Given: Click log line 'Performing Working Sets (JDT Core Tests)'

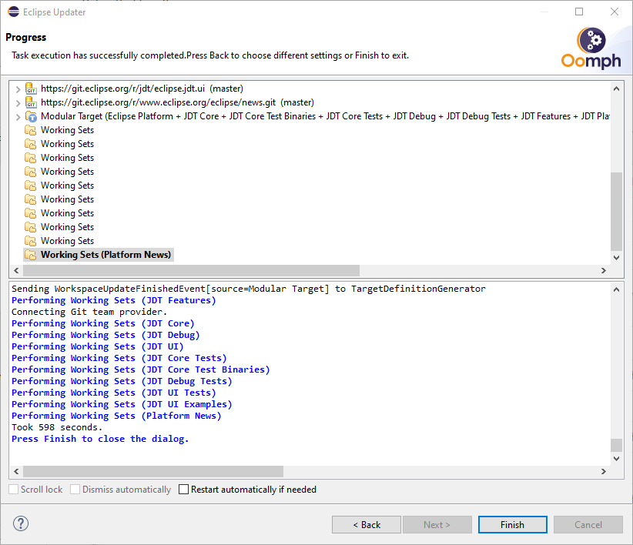Looking at the screenshot, I should tap(119, 358).
